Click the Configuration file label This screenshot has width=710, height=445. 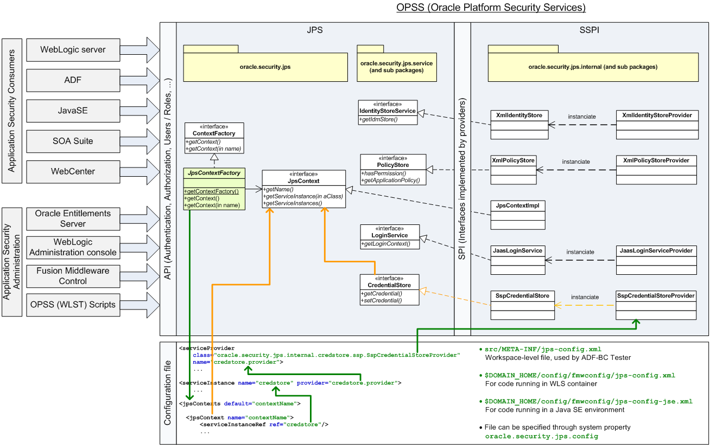168,393
